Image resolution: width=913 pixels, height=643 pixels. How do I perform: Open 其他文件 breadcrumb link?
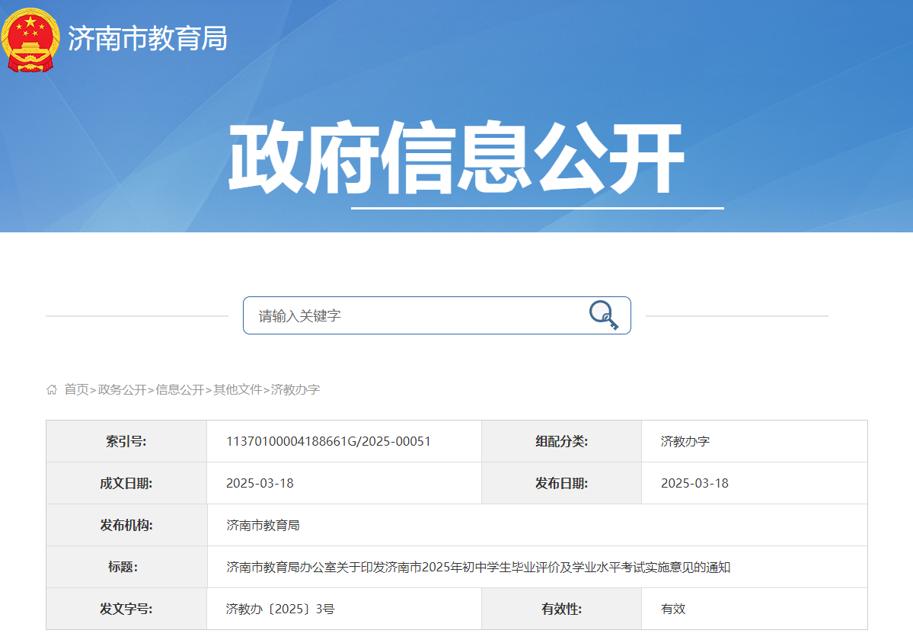pos(238,389)
